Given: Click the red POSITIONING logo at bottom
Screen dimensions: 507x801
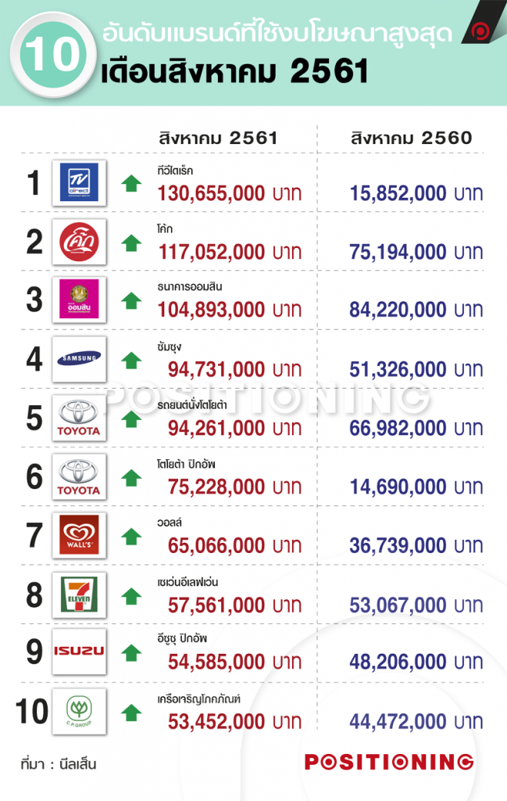Looking at the screenshot, I should tap(389, 762).
